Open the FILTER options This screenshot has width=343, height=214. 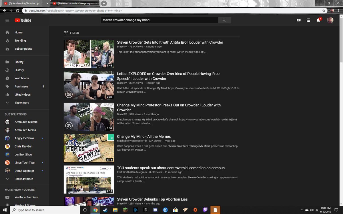tap(71, 33)
